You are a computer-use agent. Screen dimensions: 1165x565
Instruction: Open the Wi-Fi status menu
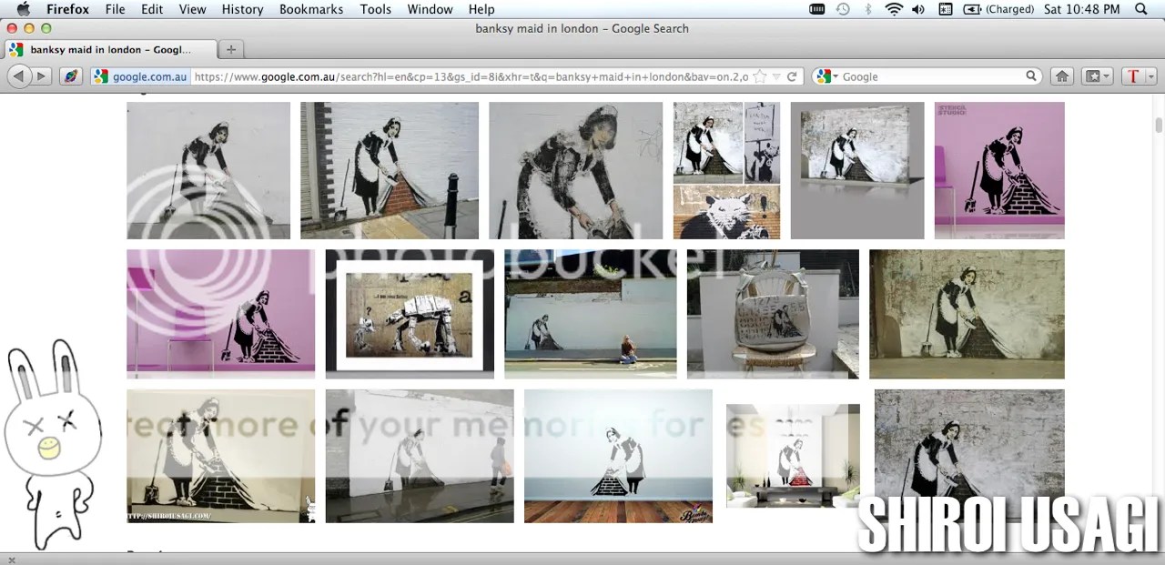(894, 9)
